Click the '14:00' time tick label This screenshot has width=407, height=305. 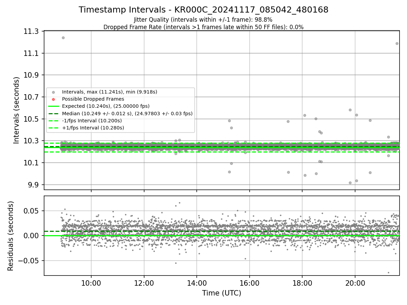point(197,283)
